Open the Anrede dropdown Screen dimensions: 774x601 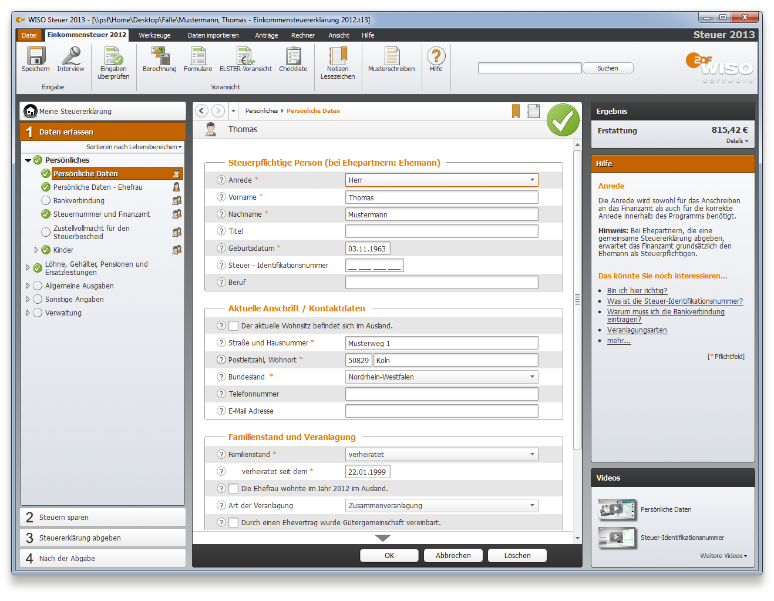click(x=532, y=180)
